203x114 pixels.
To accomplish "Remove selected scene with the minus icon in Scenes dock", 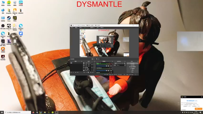I will coord(73,72).
